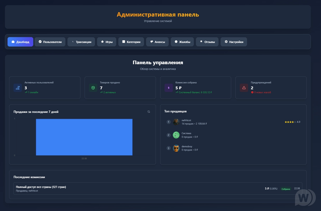Select the Жалобы tab
The height and width of the screenshot is (211, 321).
point(182,42)
